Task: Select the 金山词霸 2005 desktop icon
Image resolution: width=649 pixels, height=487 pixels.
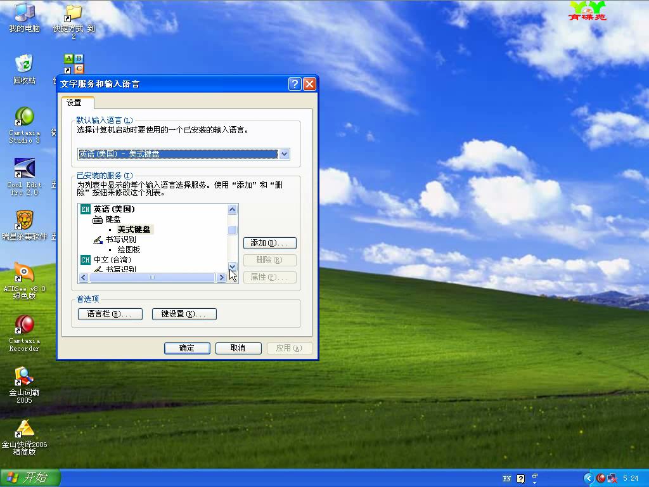Action: 25,385
